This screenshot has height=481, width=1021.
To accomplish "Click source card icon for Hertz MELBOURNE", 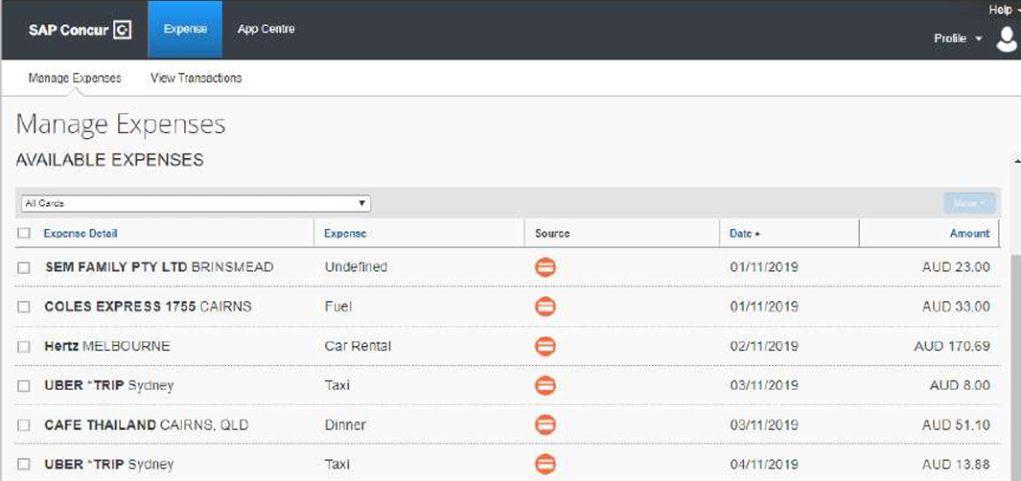I will pyautogui.click(x=545, y=346).
